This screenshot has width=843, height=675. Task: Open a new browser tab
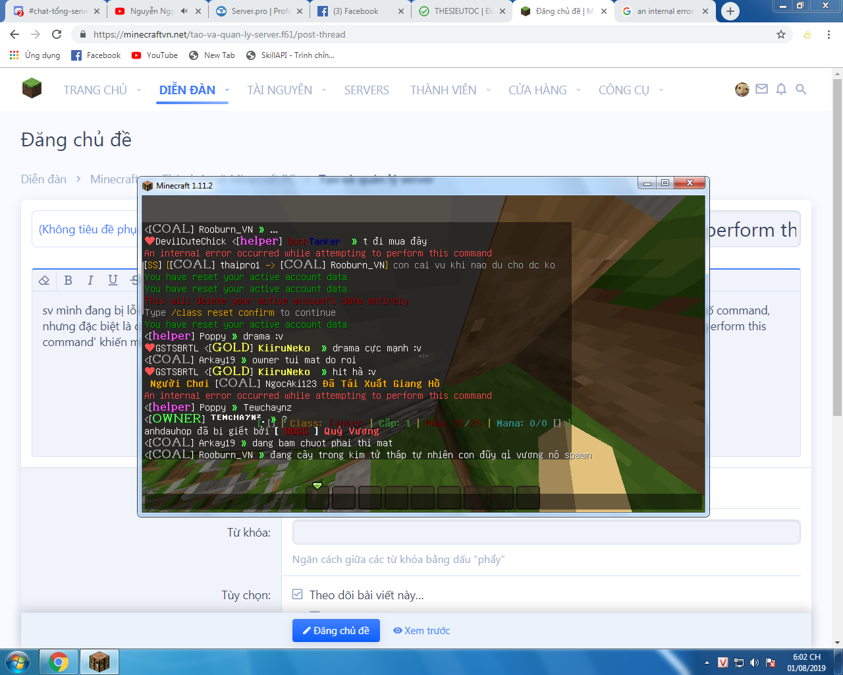coord(730,11)
